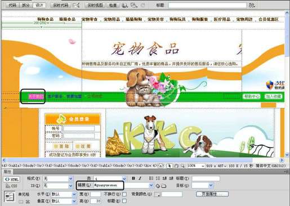This screenshot has width=290, height=206.
Task: Click the 密码 password input field
Action: click(79, 136)
